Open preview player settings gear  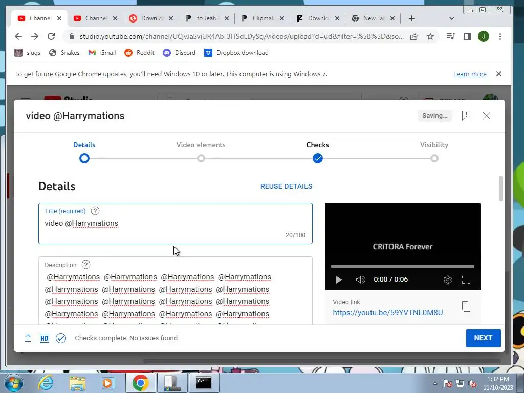click(x=447, y=280)
